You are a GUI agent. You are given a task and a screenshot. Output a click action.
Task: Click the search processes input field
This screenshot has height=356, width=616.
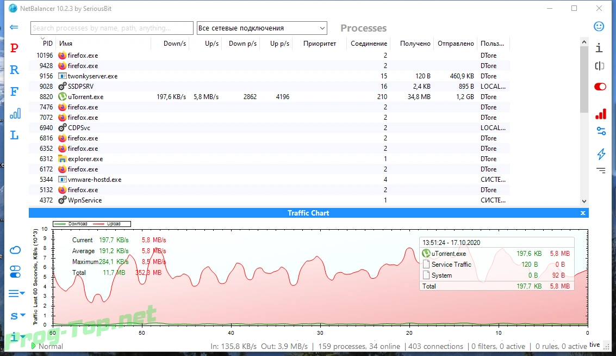point(112,28)
